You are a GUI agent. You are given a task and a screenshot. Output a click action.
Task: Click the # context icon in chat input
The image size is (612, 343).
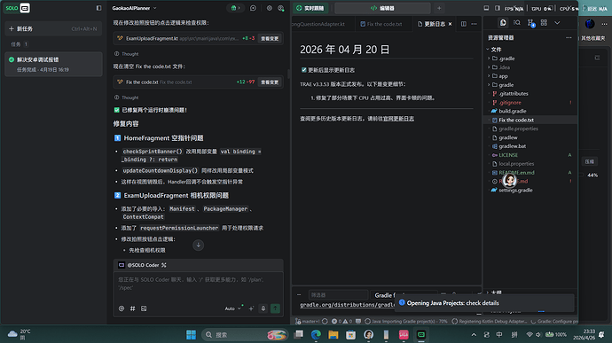point(133,308)
